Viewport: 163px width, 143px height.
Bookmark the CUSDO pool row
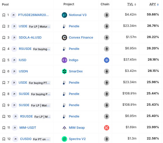pos(4,139)
